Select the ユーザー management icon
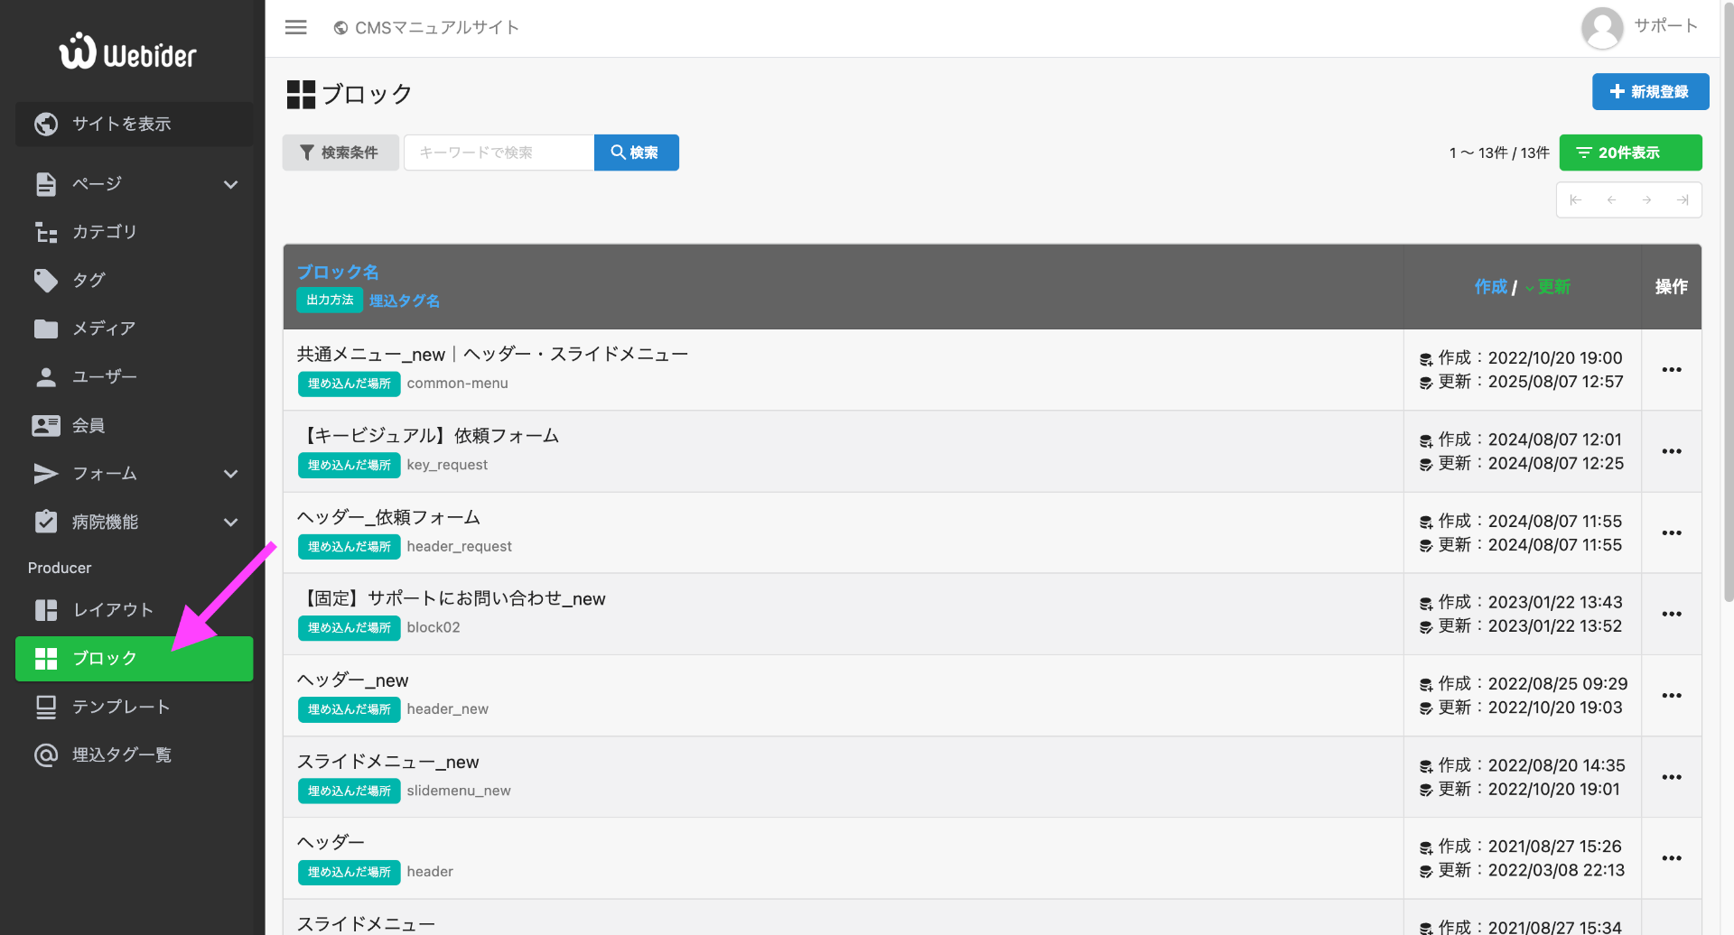Image resolution: width=1734 pixels, height=935 pixels. (46, 376)
